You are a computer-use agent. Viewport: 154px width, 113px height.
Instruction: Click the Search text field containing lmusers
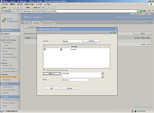[x=72, y=41]
